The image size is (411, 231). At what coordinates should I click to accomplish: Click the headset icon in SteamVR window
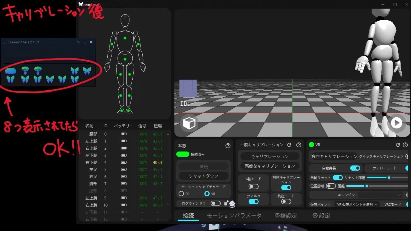11,71
